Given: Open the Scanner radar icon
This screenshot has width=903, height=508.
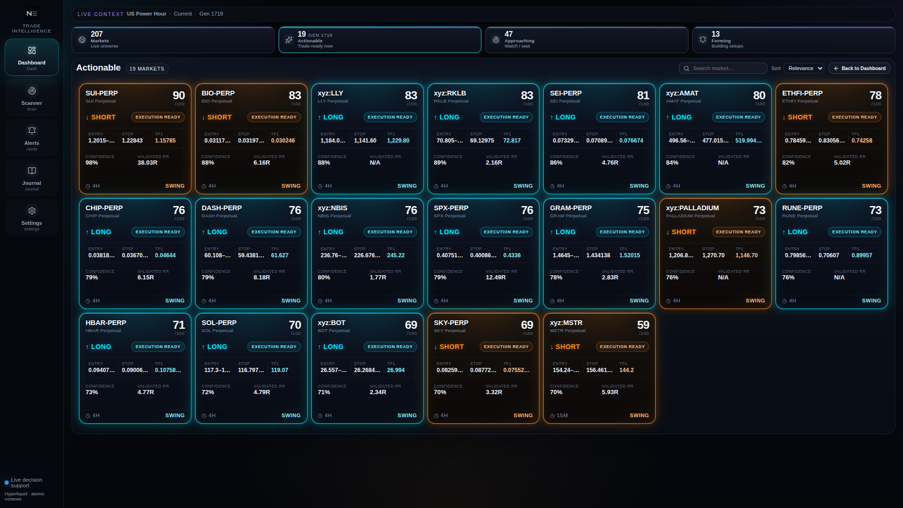Looking at the screenshot, I should [x=32, y=91].
